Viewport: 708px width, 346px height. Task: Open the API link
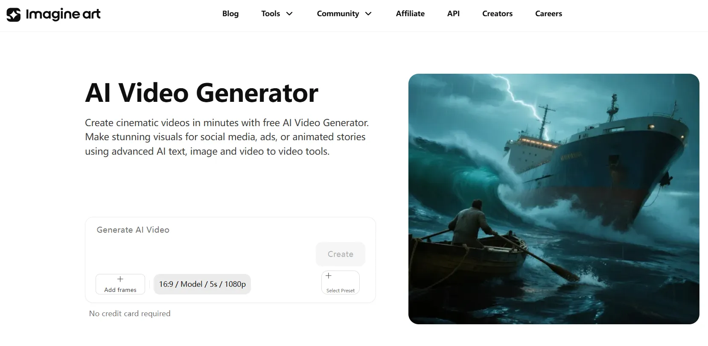point(453,14)
